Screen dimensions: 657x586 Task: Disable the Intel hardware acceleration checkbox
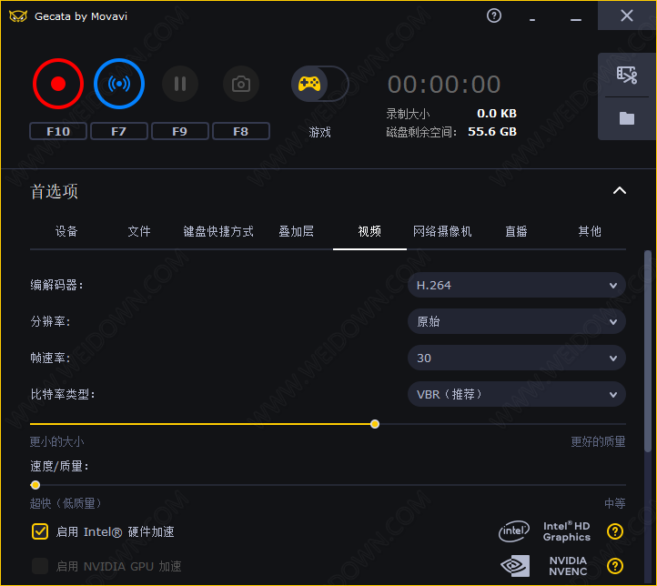(x=40, y=531)
